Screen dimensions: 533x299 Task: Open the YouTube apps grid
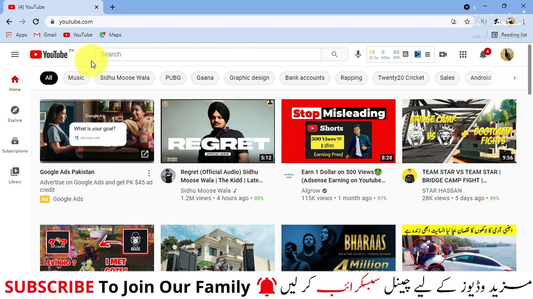pyautogui.click(x=463, y=54)
